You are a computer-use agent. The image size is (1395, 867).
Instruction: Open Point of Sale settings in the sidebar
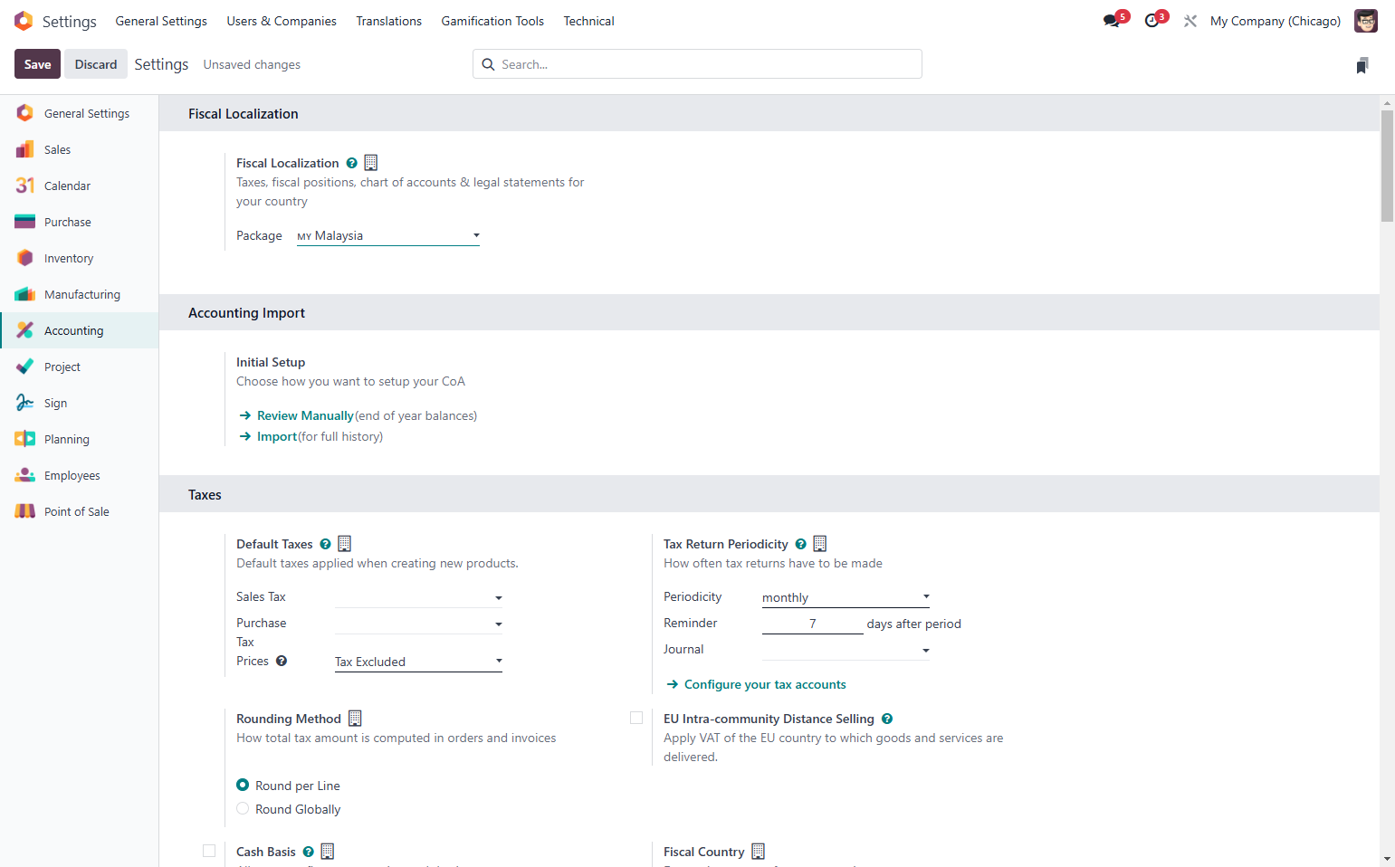pyautogui.click(x=80, y=511)
